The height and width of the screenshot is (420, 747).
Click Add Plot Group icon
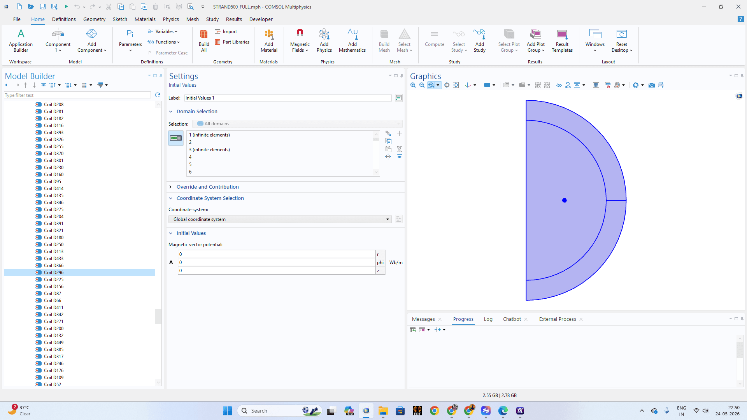pos(536,40)
